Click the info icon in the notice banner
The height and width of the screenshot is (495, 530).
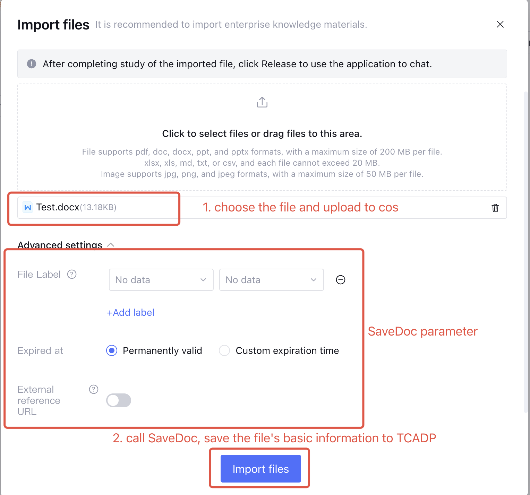tap(32, 64)
